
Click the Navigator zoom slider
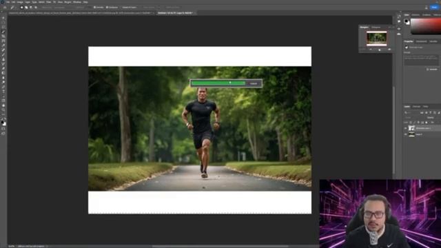(x=380, y=50)
